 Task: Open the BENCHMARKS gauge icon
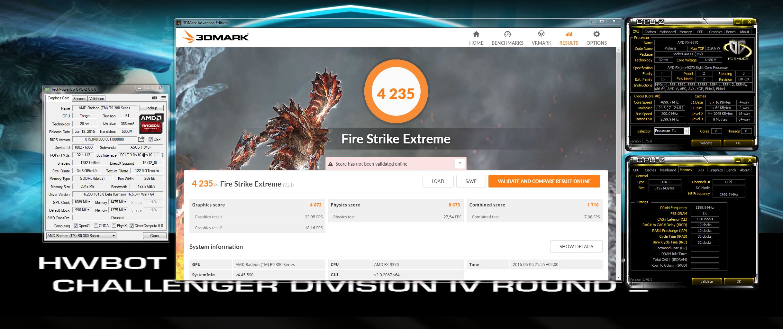507,34
